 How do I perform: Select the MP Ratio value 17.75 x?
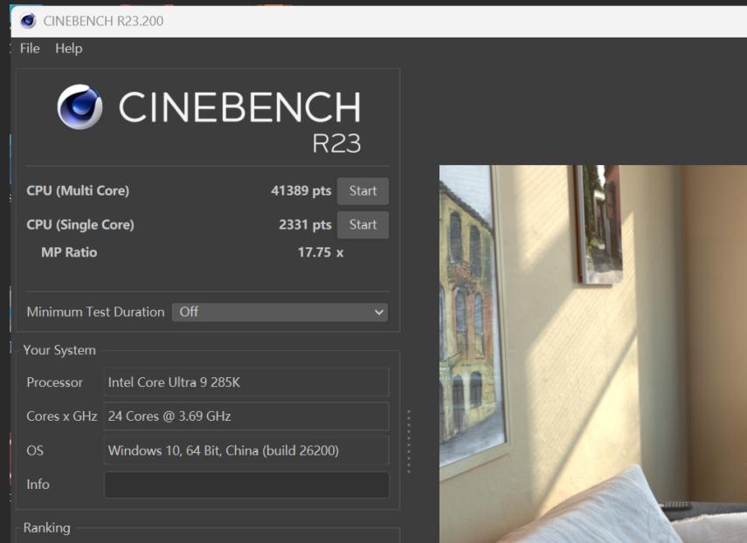[x=320, y=252]
